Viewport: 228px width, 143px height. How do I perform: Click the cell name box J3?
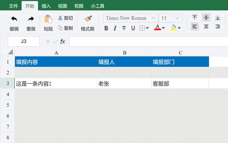(x=24, y=41)
